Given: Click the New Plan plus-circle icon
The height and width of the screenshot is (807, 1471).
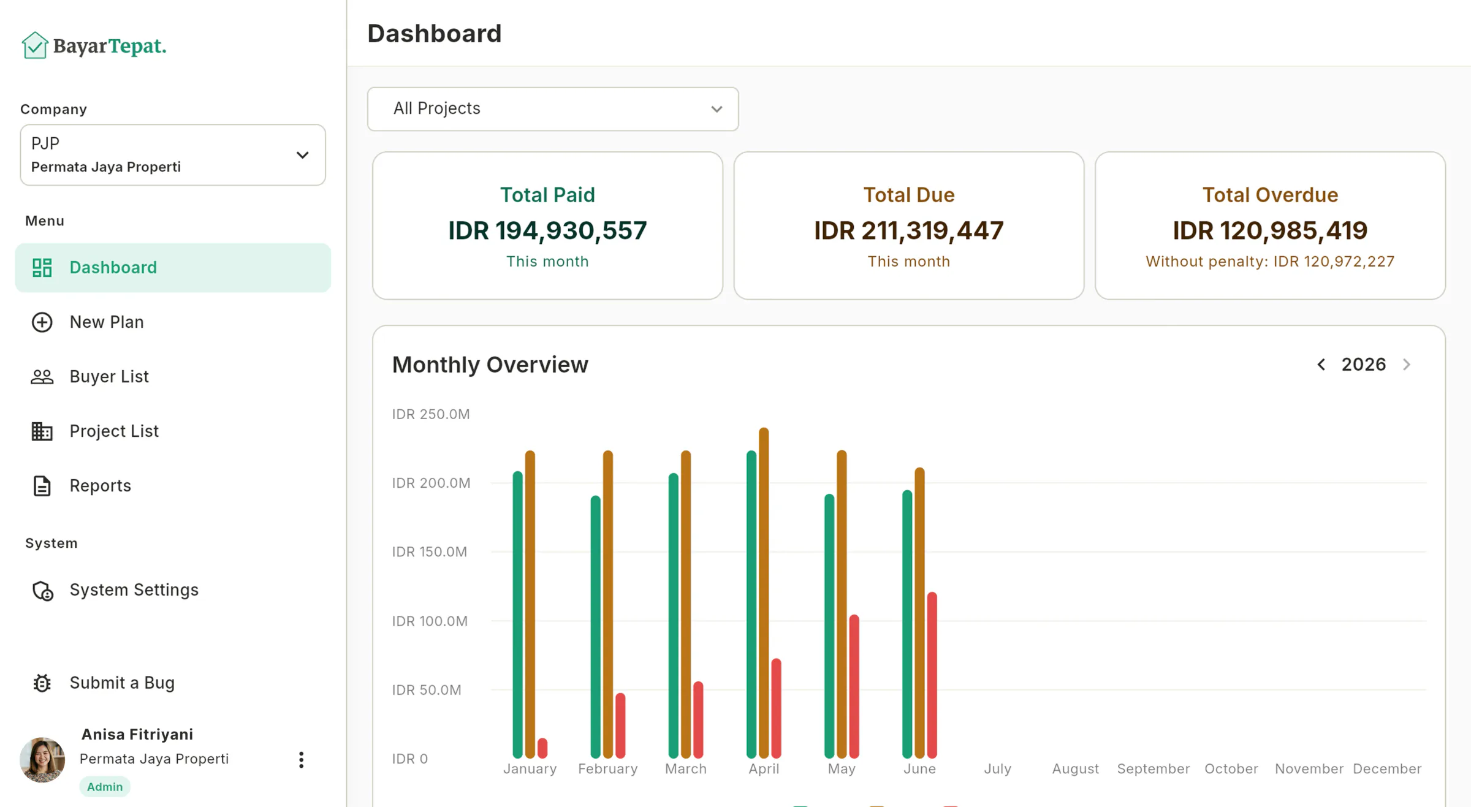Looking at the screenshot, I should [x=42, y=322].
